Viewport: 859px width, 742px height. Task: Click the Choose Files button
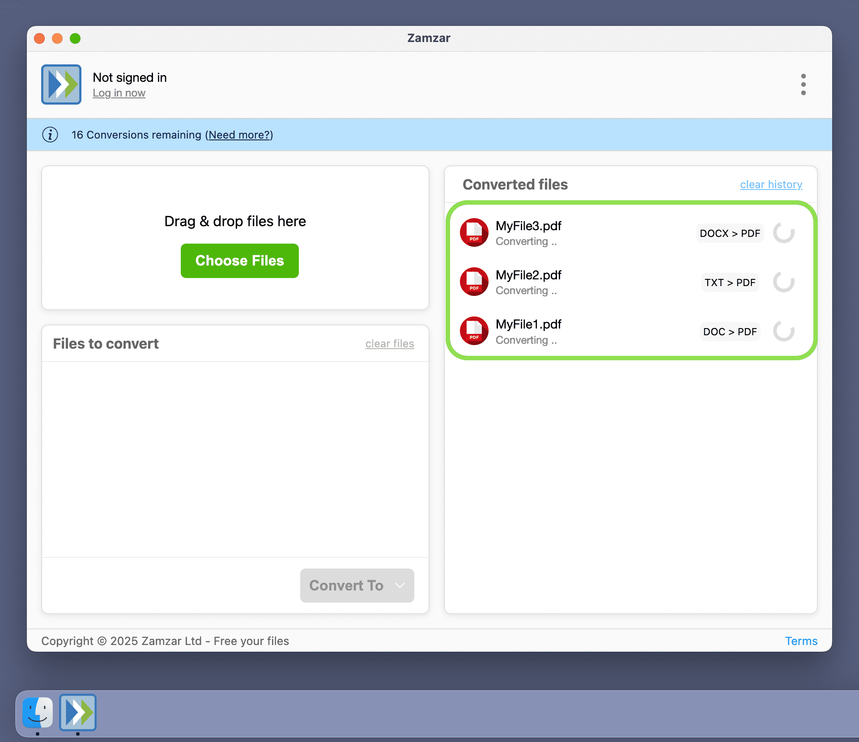click(x=239, y=261)
